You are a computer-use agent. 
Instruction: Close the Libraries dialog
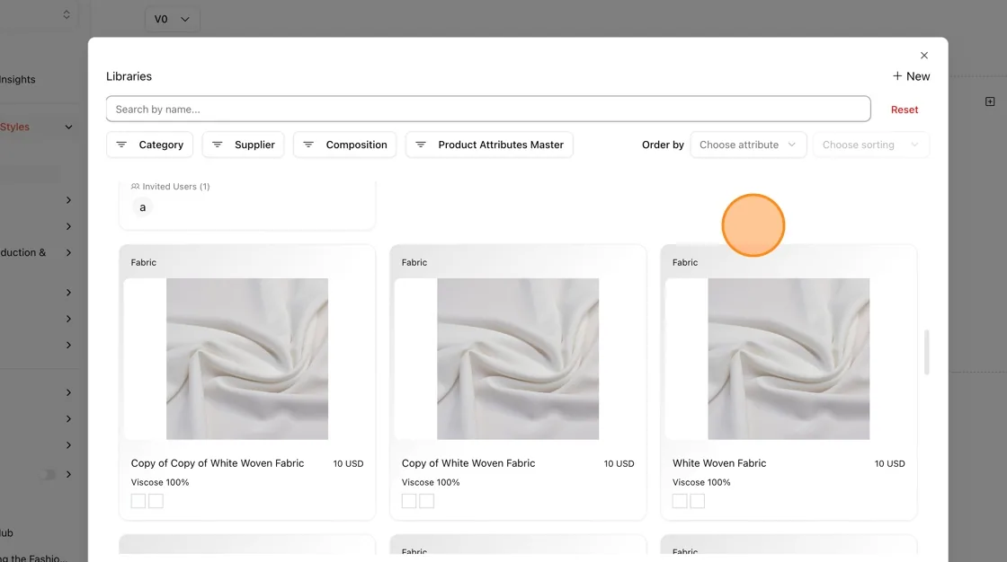click(x=924, y=56)
